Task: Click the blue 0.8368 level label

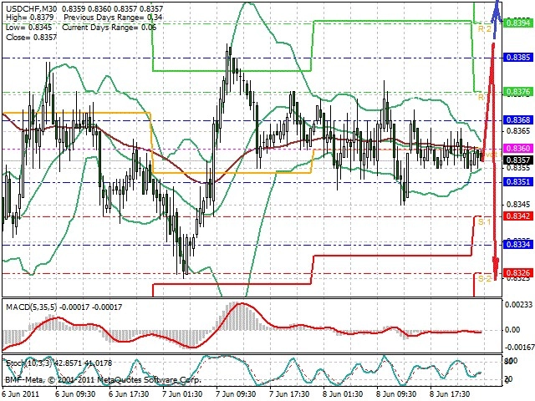Action: point(518,119)
